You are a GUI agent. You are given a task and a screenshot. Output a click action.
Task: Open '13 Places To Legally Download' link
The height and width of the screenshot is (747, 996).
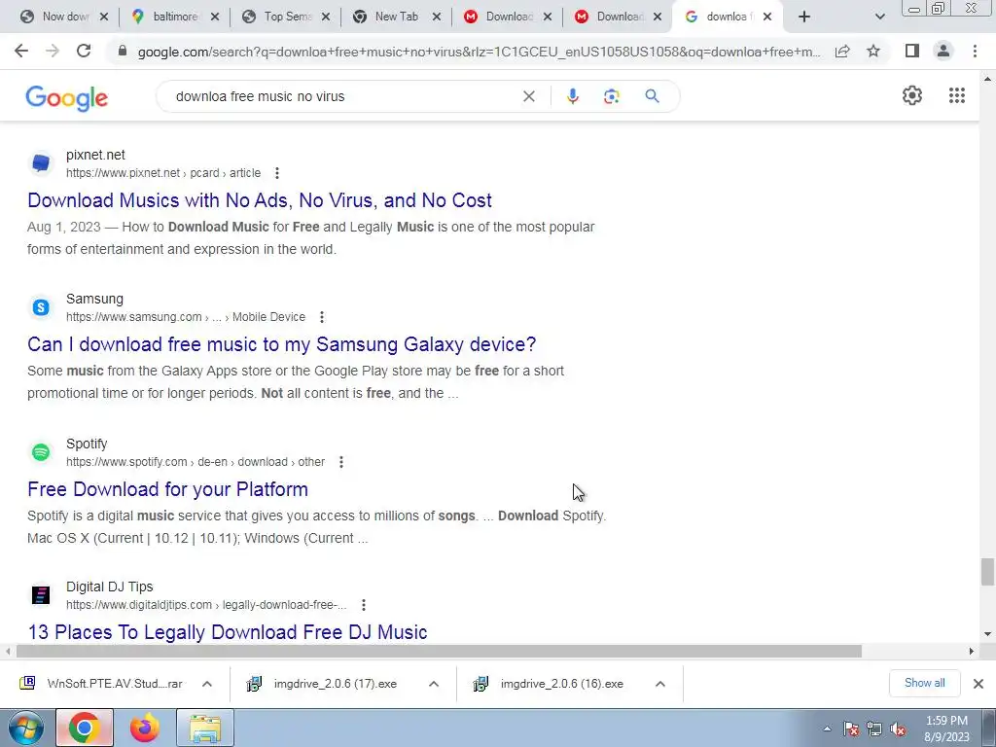pos(228,632)
